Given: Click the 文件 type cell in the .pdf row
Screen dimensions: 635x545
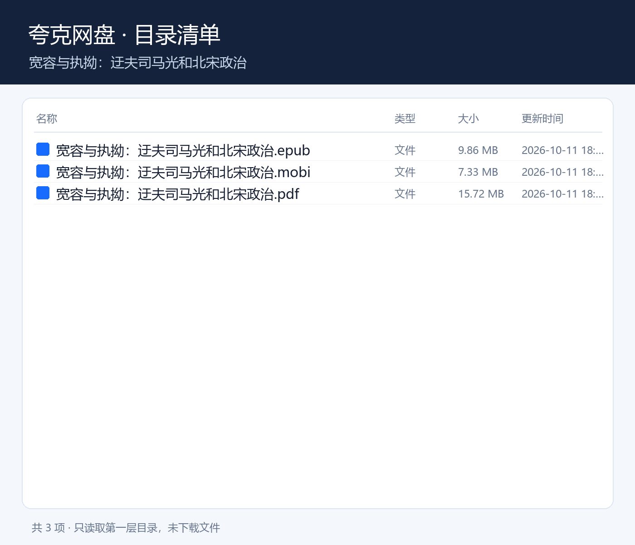Looking at the screenshot, I should [405, 194].
